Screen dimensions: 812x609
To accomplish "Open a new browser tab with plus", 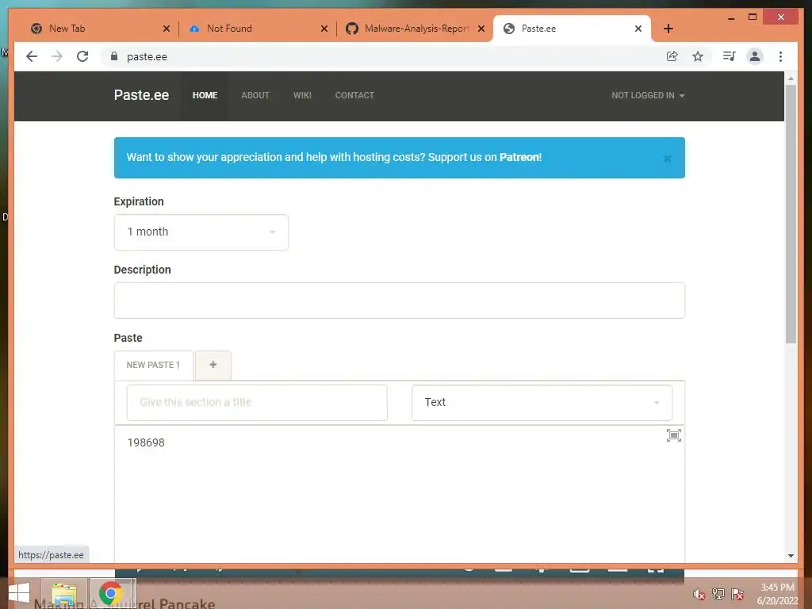I will [668, 29].
